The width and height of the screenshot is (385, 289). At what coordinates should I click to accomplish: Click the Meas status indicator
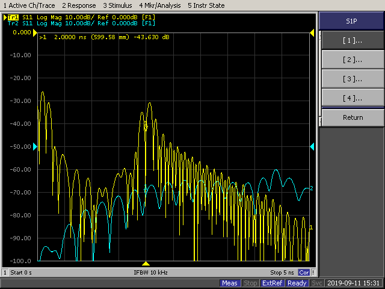230,283
